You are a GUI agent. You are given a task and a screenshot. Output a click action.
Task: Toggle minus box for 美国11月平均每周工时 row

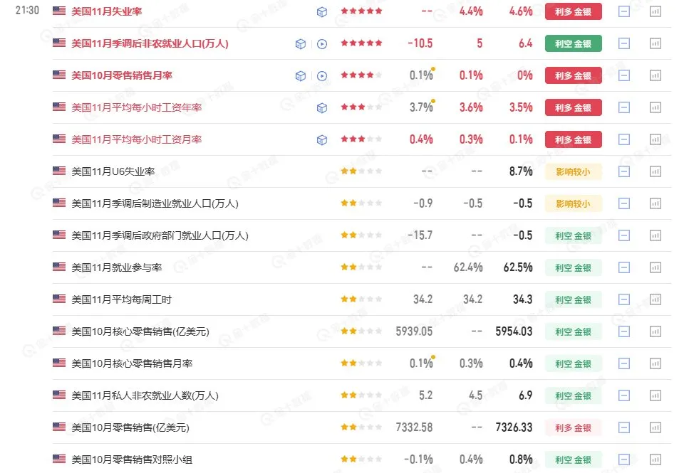click(x=624, y=299)
